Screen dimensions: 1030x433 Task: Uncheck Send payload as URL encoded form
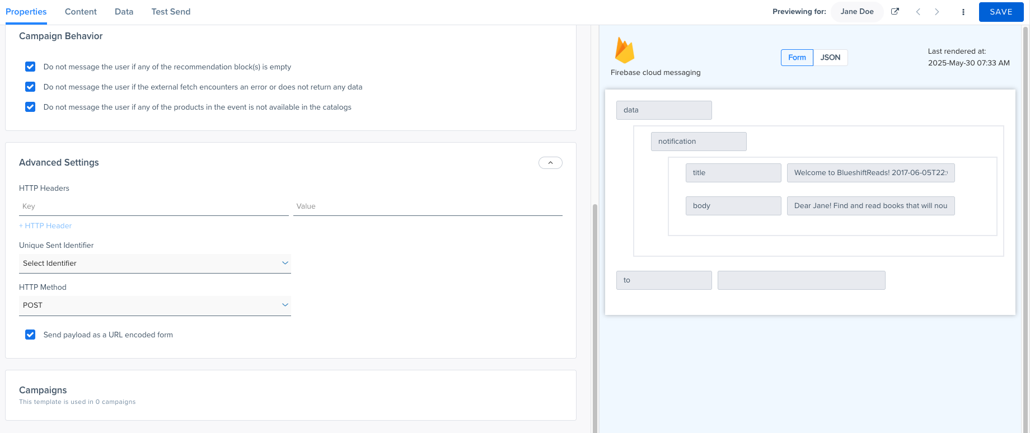30,335
